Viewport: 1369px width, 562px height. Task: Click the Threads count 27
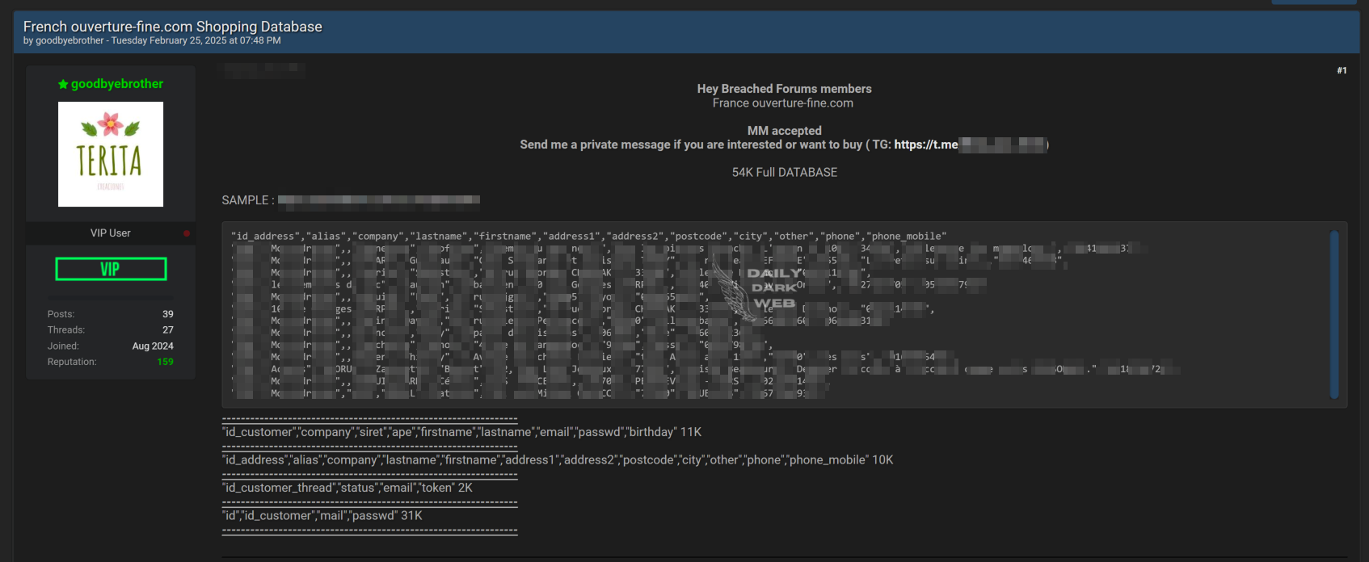click(168, 330)
